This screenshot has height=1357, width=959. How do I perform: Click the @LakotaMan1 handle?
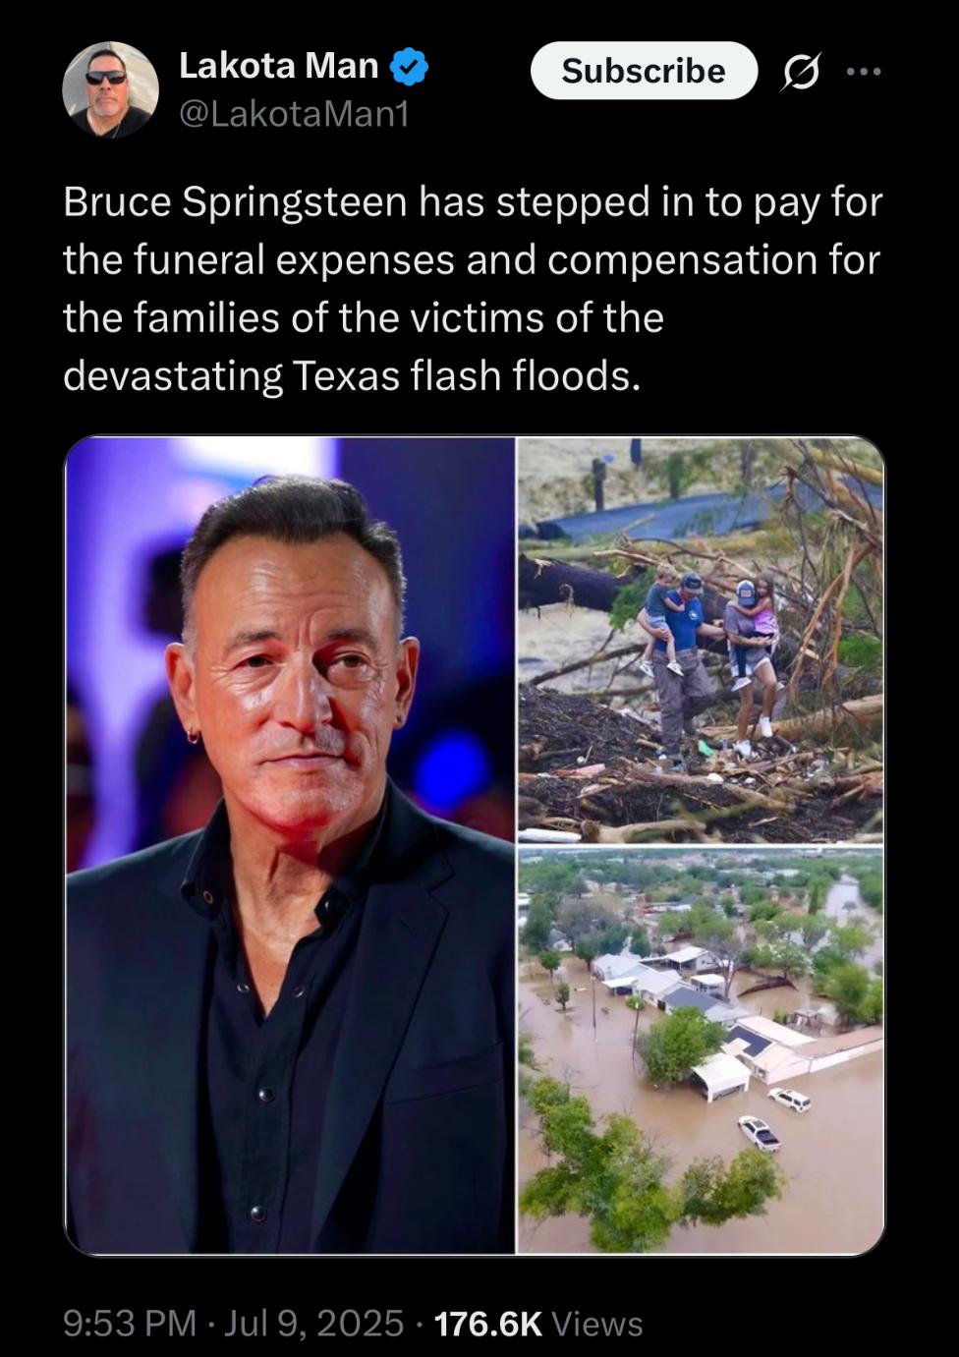pos(293,115)
